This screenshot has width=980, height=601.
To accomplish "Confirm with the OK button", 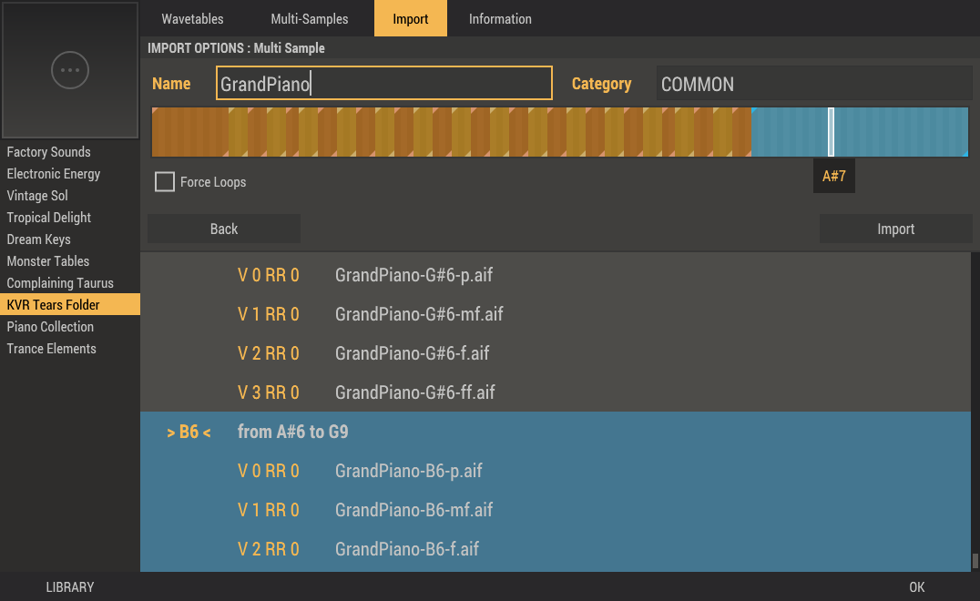I will point(917,587).
